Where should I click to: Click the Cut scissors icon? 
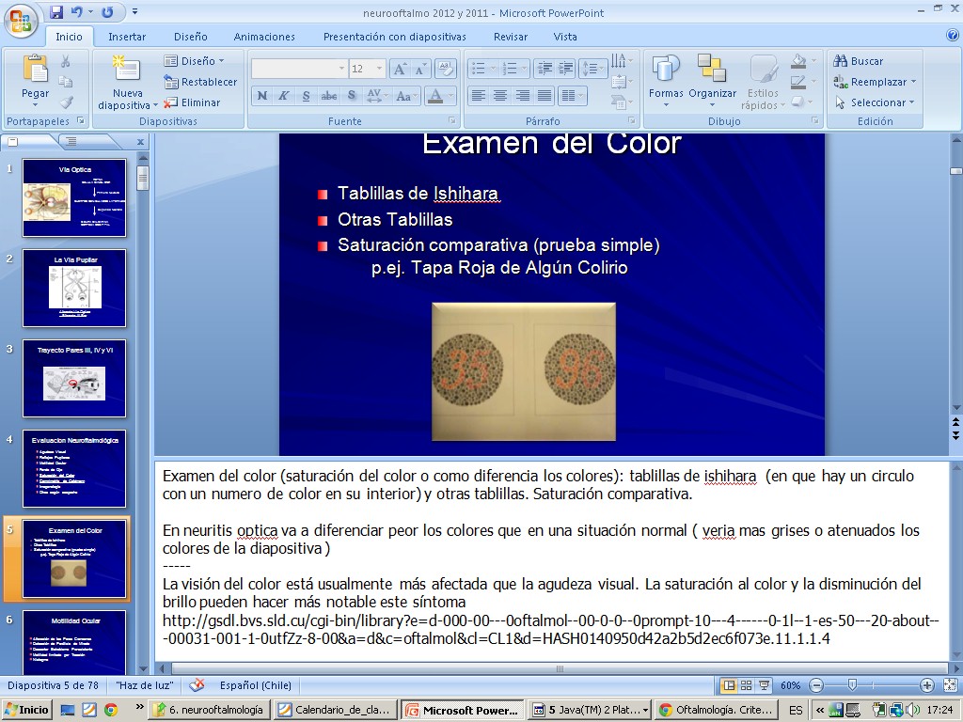coord(66,61)
